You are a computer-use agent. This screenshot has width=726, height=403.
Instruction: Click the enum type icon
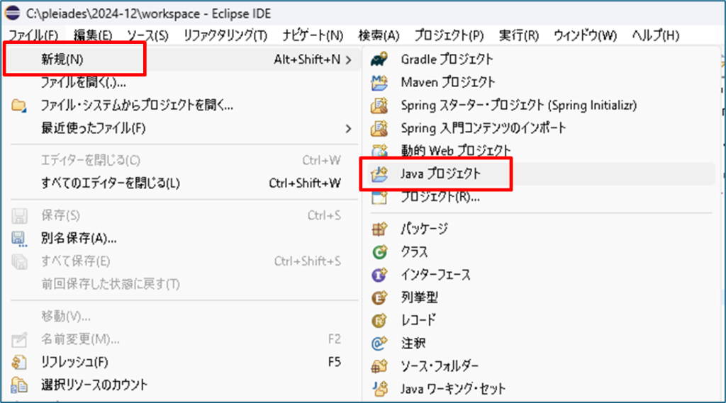pyautogui.click(x=381, y=297)
